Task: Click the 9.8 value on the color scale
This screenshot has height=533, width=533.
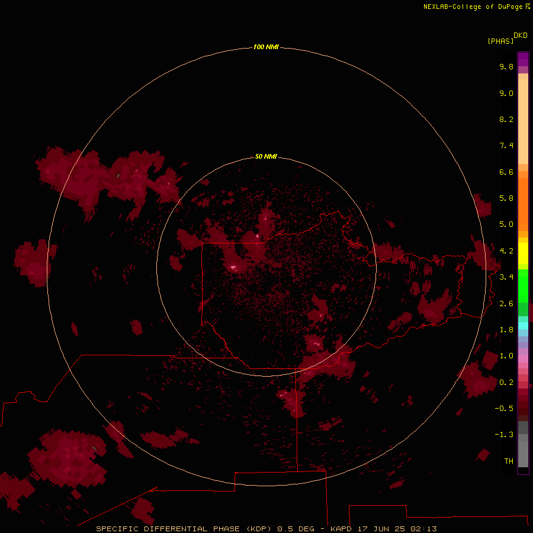Action: click(506, 66)
